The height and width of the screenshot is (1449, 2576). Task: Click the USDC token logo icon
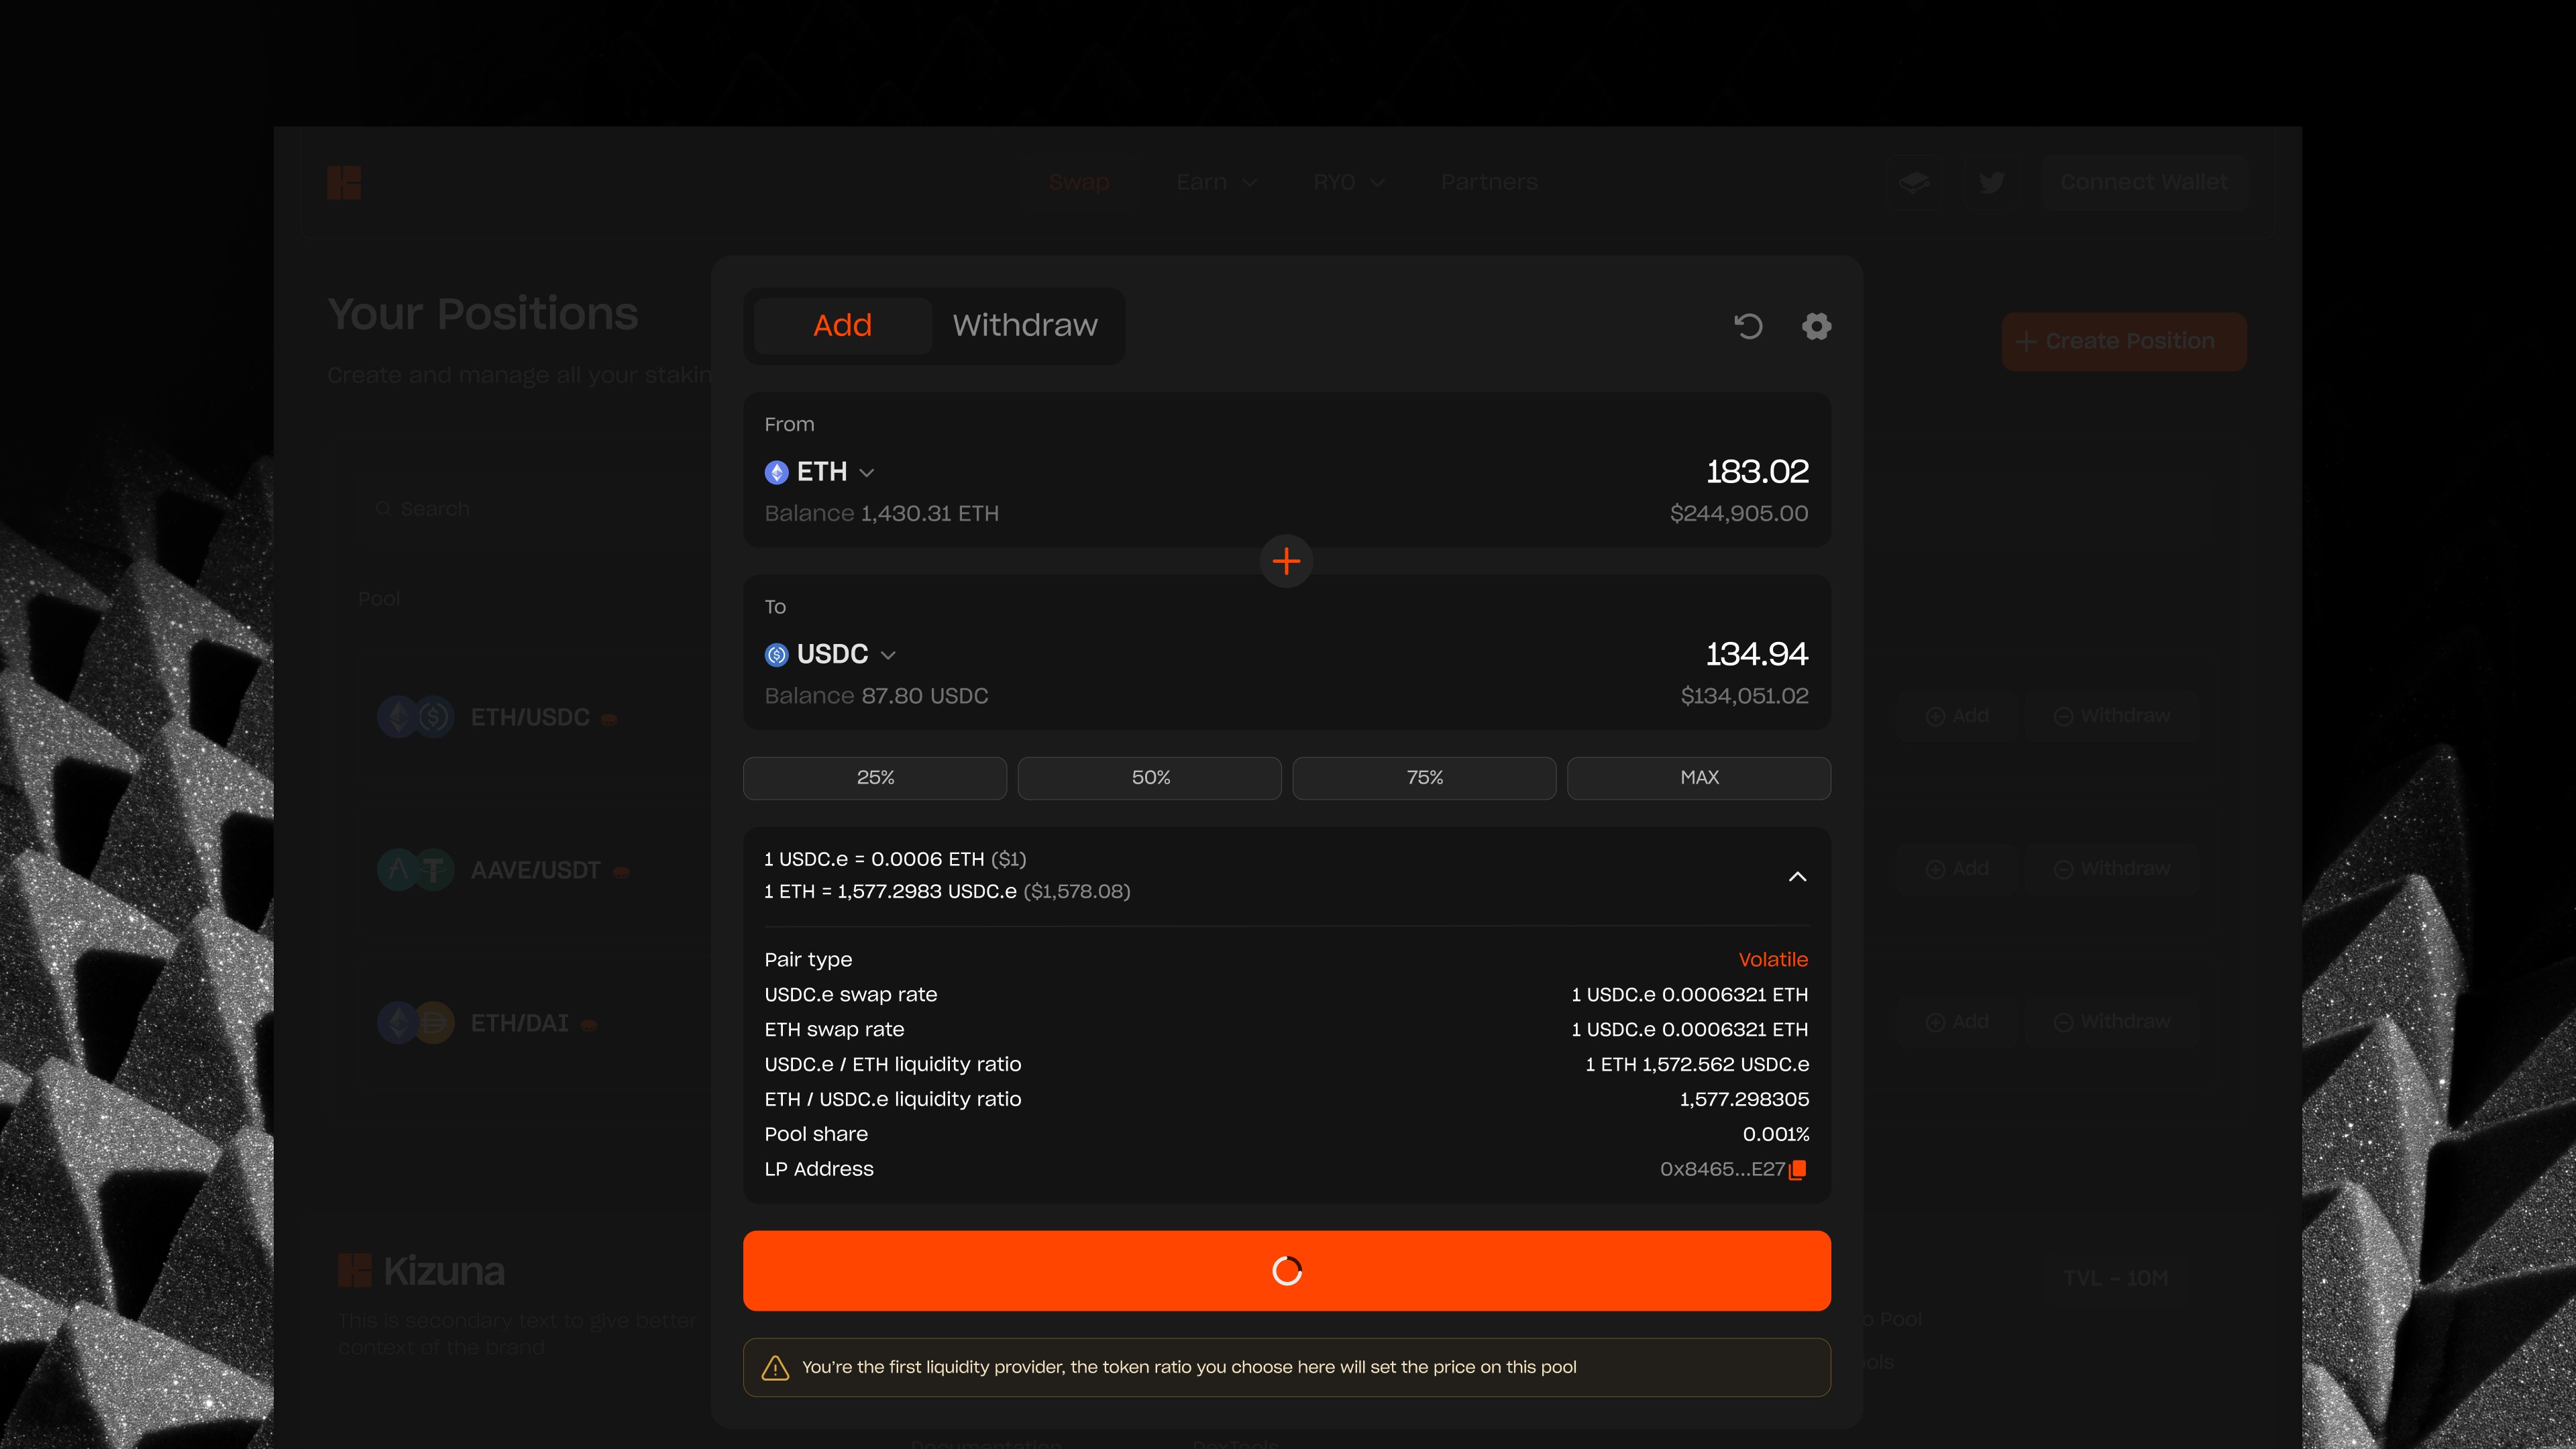[x=776, y=655]
